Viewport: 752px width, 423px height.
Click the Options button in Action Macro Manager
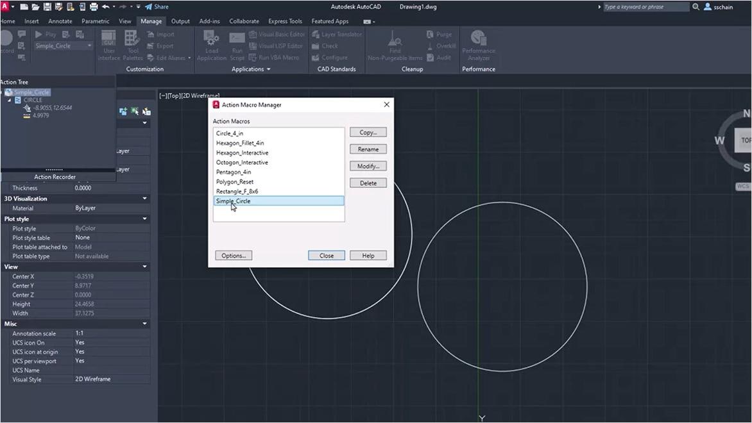(233, 255)
